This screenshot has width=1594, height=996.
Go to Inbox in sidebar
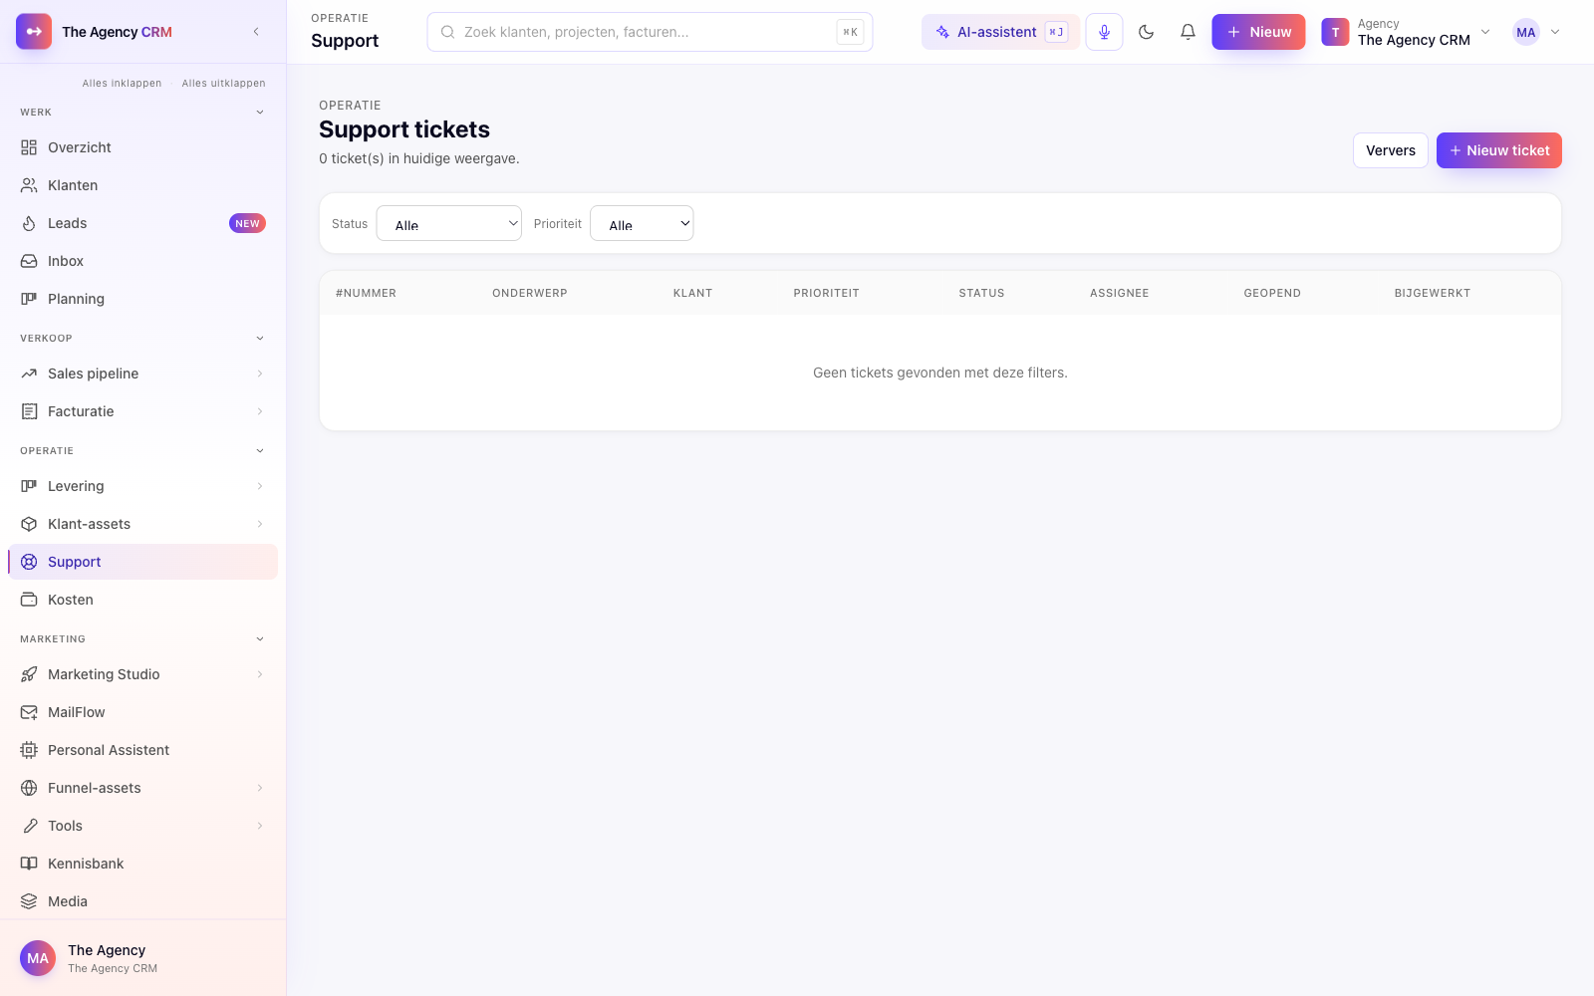click(142, 261)
